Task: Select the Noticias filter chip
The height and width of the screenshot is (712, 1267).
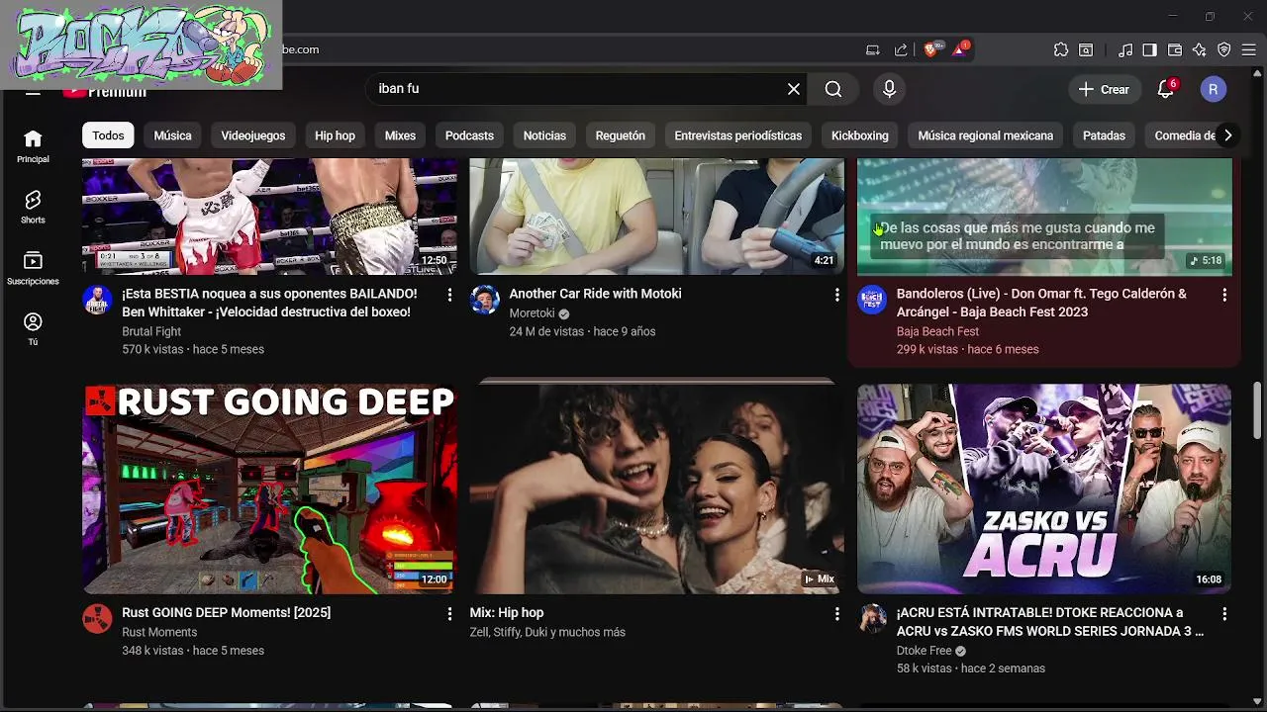Action: click(x=544, y=135)
